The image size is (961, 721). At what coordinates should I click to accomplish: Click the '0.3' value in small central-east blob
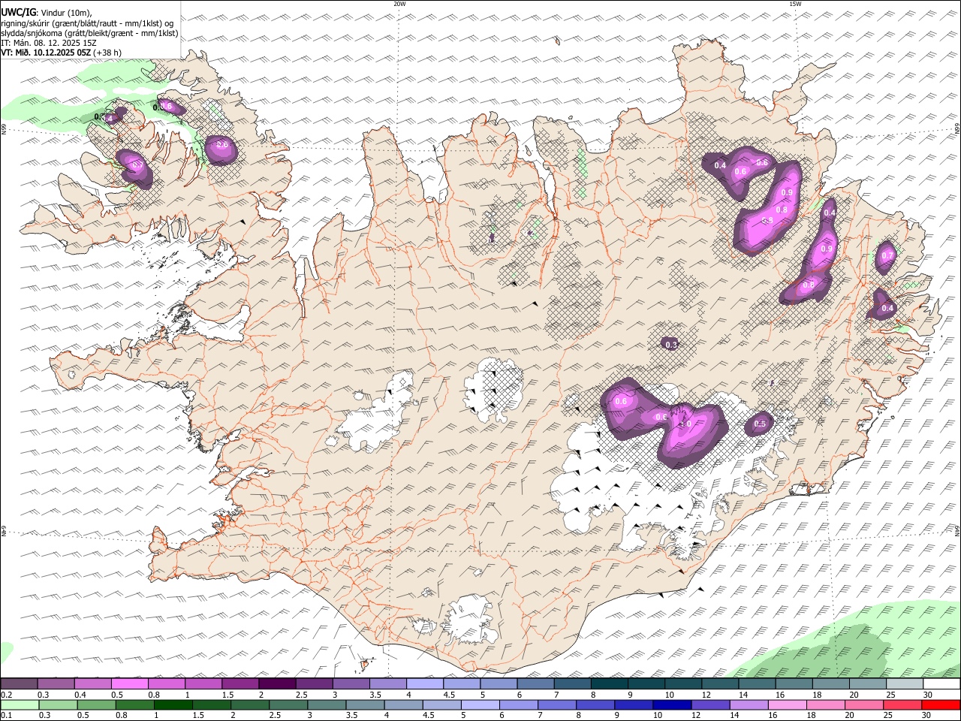tap(671, 345)
